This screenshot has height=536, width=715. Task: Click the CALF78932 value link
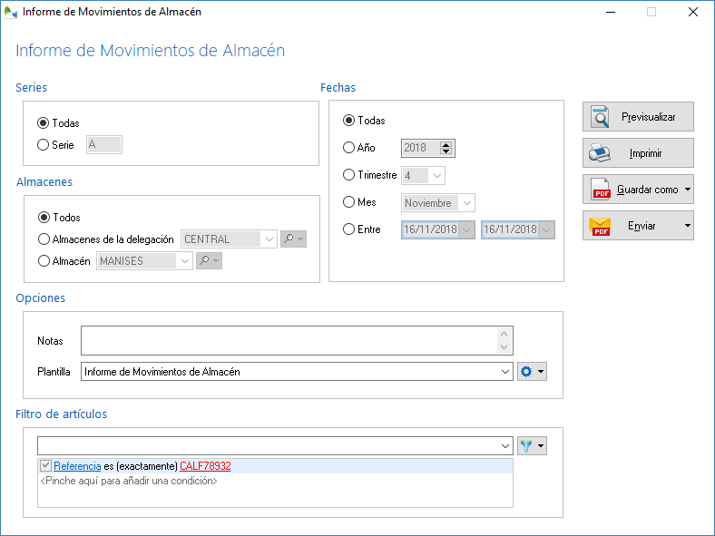point(205,466)
